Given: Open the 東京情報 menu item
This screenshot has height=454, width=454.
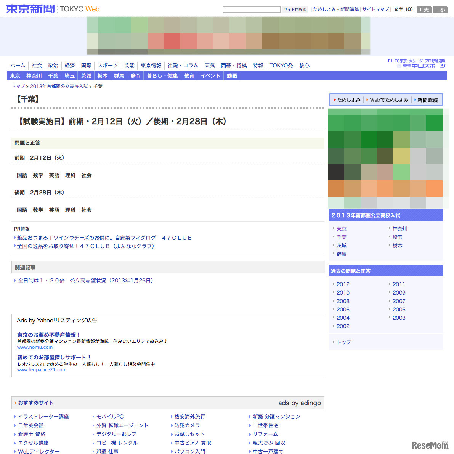Looking at the screenshot, I should point(151,66).
